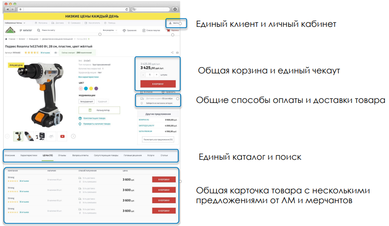389x226 pixels.
Task: Click the Калькулятор button
Action: tap(99, 110)
